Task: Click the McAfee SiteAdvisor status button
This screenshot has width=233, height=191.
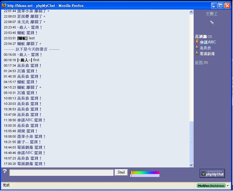Action: click(x=211, y=186)
